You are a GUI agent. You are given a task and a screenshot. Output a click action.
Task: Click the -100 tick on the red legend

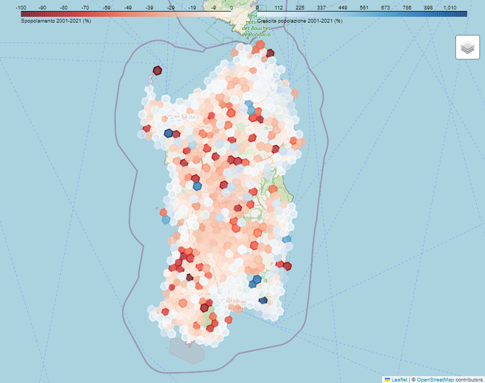22,7
